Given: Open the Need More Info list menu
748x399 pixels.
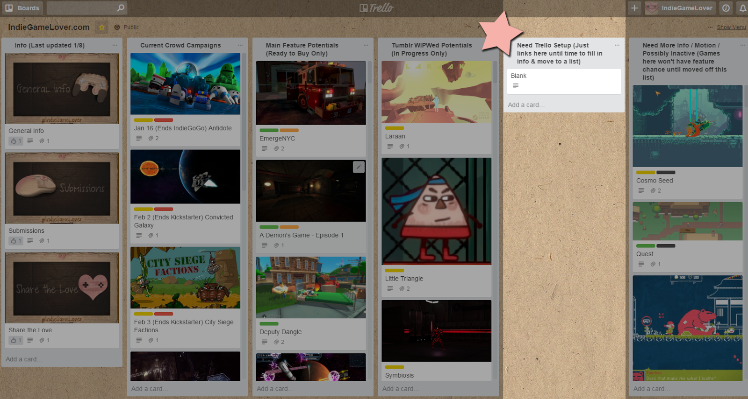Looking at the screenshot, I should click(x=742, y=45).
